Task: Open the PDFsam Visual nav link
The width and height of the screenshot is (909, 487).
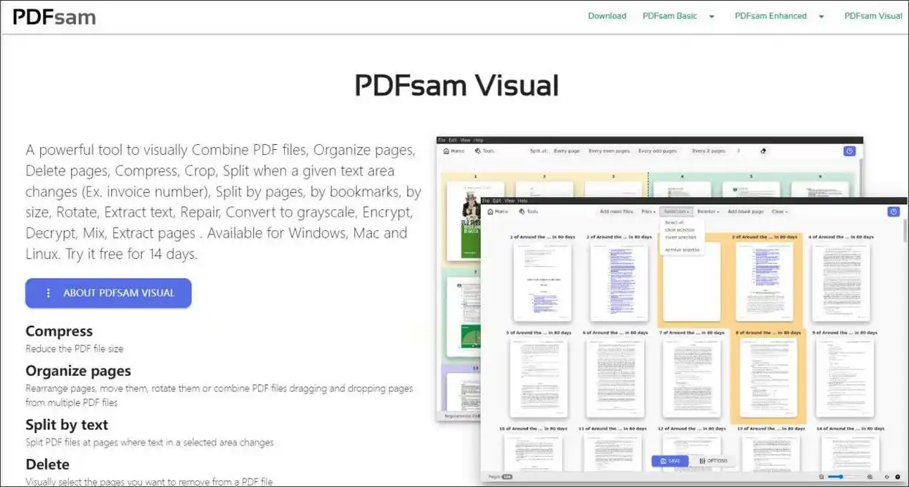Action: pos(873,16)
